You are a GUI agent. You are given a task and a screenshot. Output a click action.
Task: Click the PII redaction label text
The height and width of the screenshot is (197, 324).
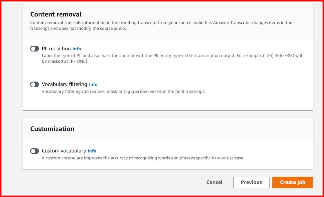(x=56, y=49)
